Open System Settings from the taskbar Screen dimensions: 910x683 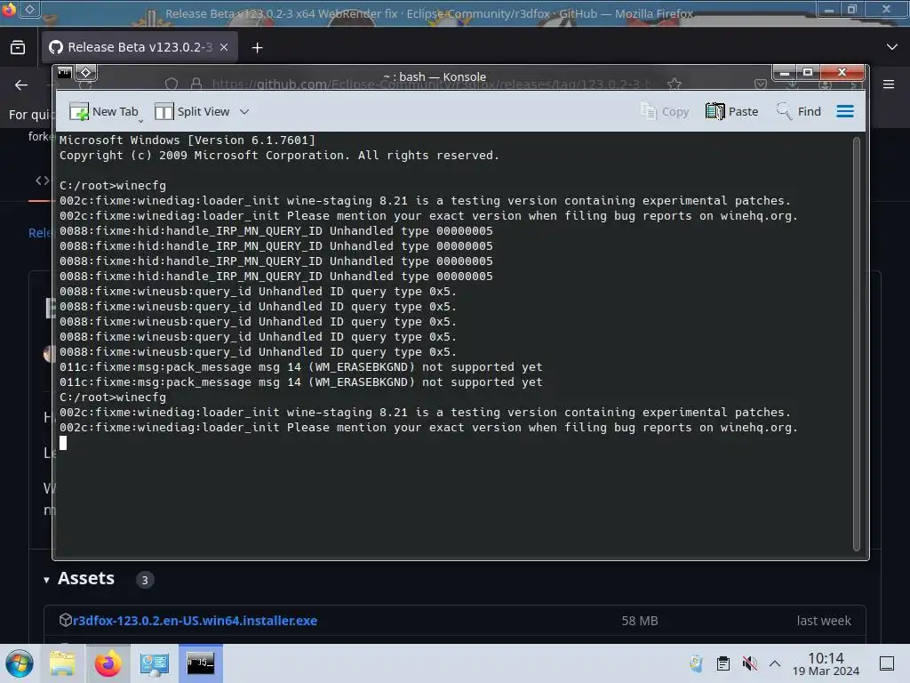click(x=155, y=663)
